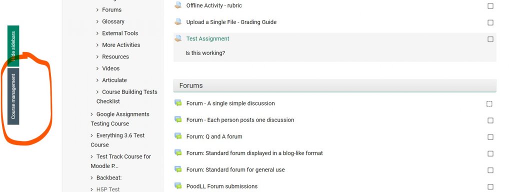The image size is (512, 192).
Task: Click the PoodLL Forum submissions icon
Action: point(178,186)
